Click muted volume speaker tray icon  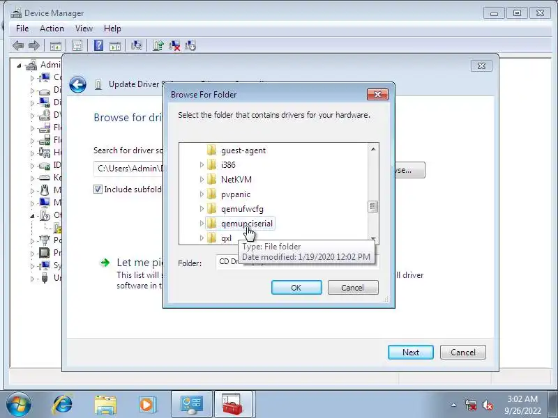(487, 405)
